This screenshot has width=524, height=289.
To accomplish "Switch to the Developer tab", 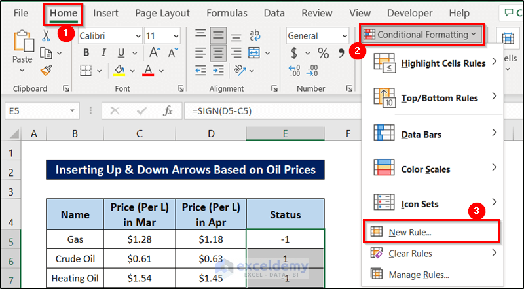I will (x=410, y=13).
